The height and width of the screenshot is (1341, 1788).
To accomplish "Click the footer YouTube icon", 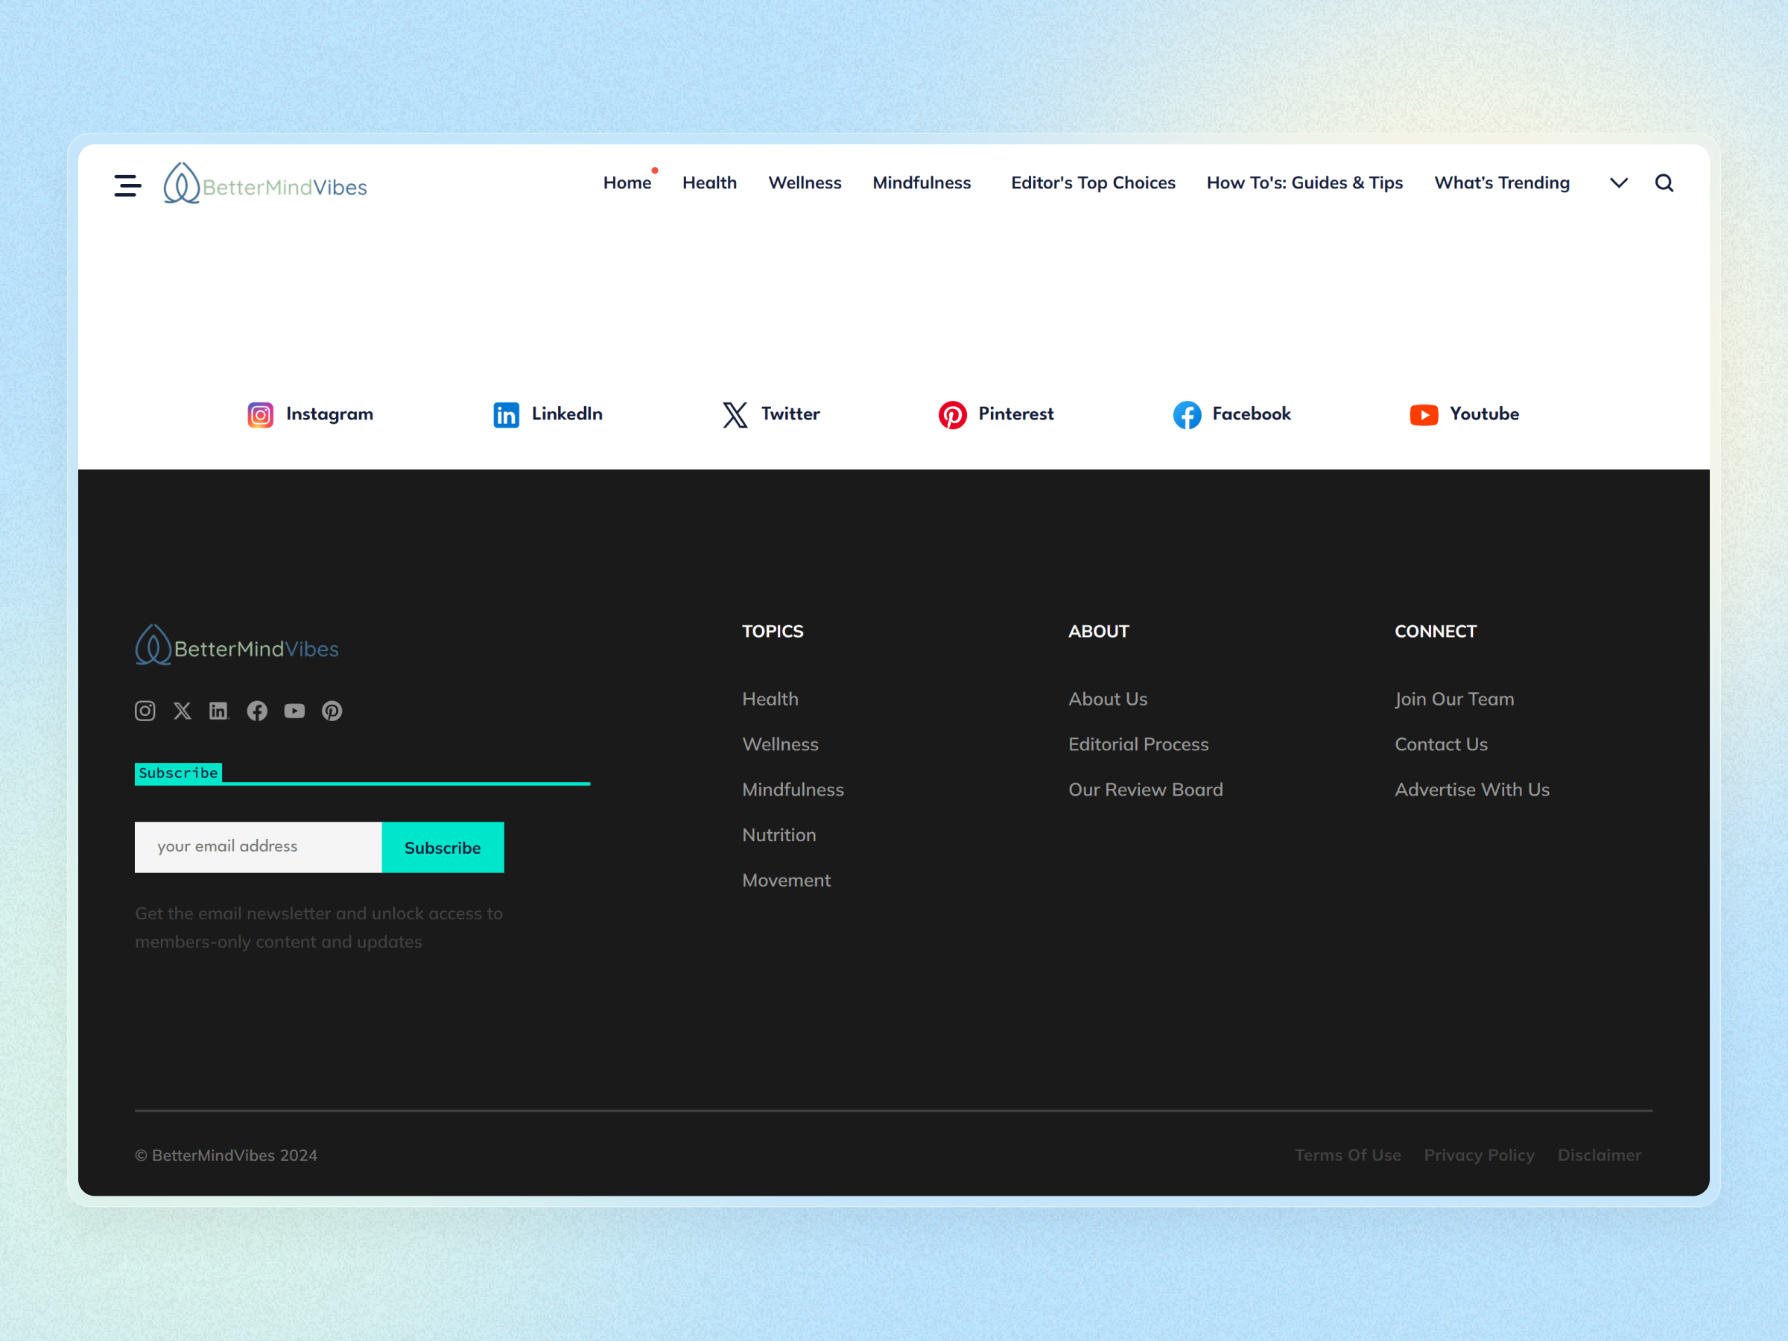I will [294, 711].
